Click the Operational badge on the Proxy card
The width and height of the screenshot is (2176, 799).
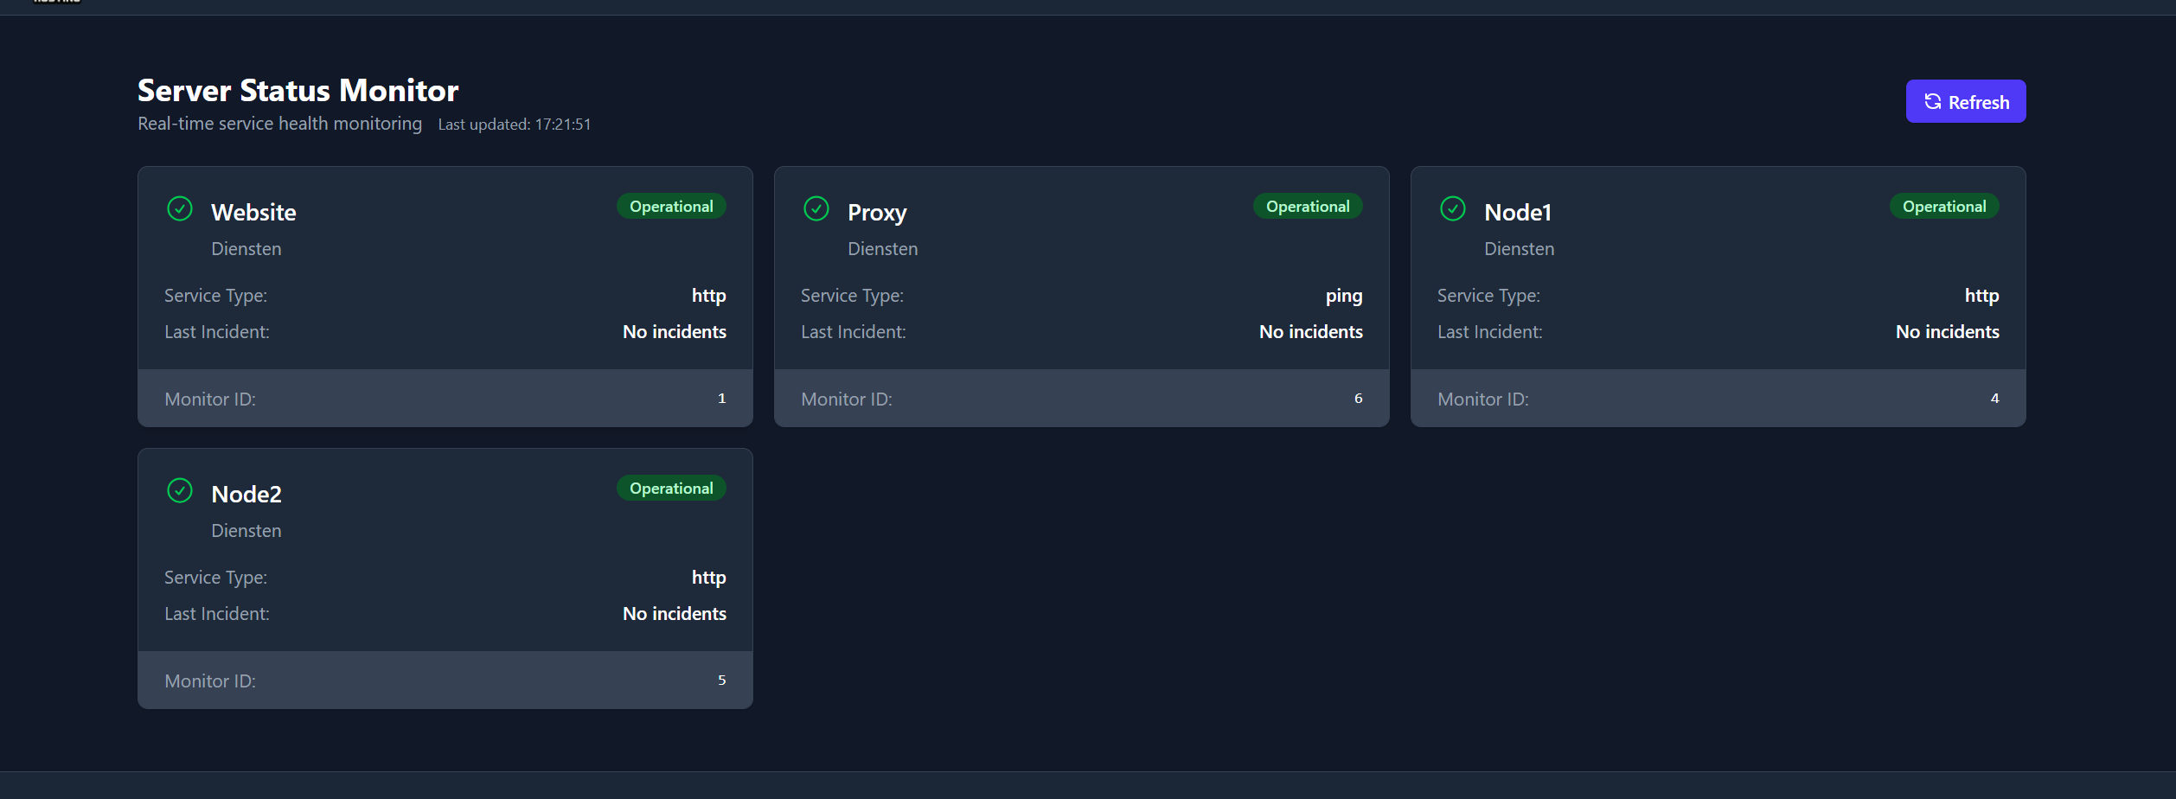click(x=1308, y=207)
